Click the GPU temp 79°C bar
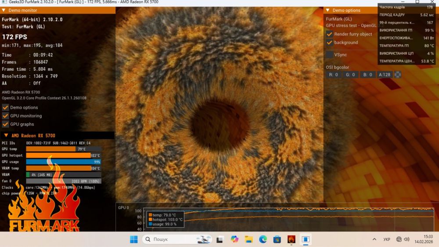The image size is (439, 247). point(64,149)
